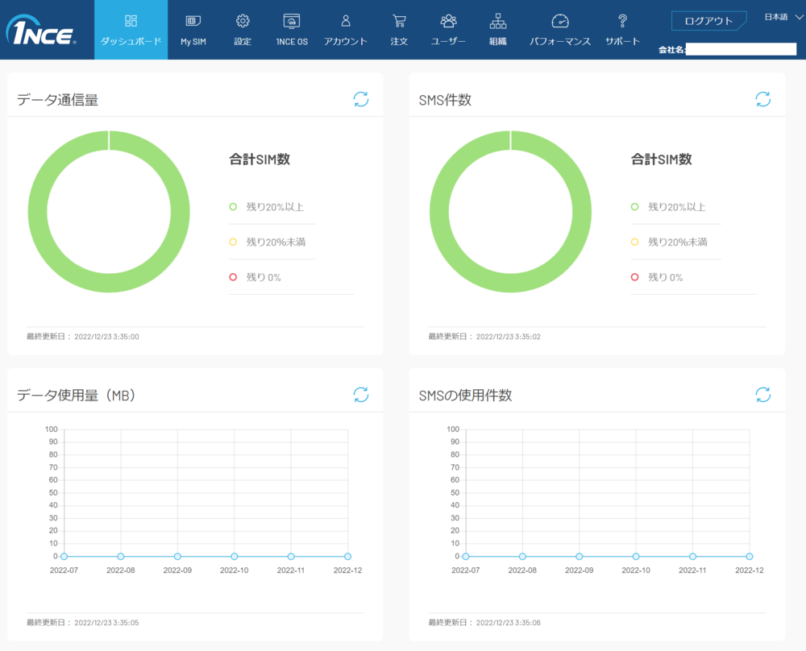Open 組織 organization chart icon
Viewport: 806px width, 651px height.
[498, 21]
